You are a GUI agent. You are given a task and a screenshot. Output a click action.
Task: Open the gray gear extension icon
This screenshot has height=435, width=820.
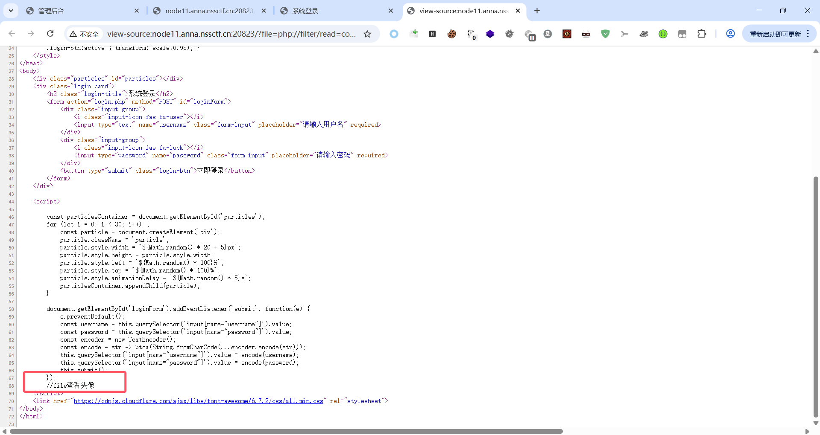click(x=510, y=34)
